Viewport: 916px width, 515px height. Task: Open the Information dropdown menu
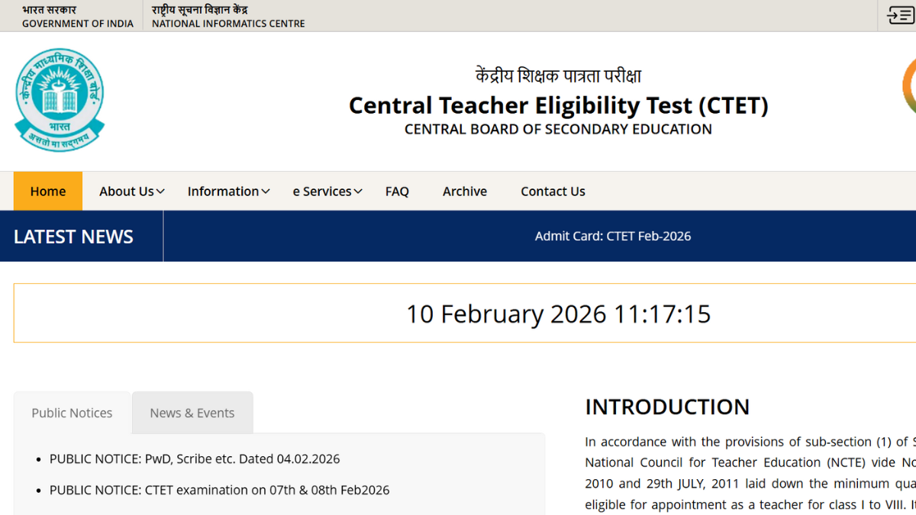point(228,192)
